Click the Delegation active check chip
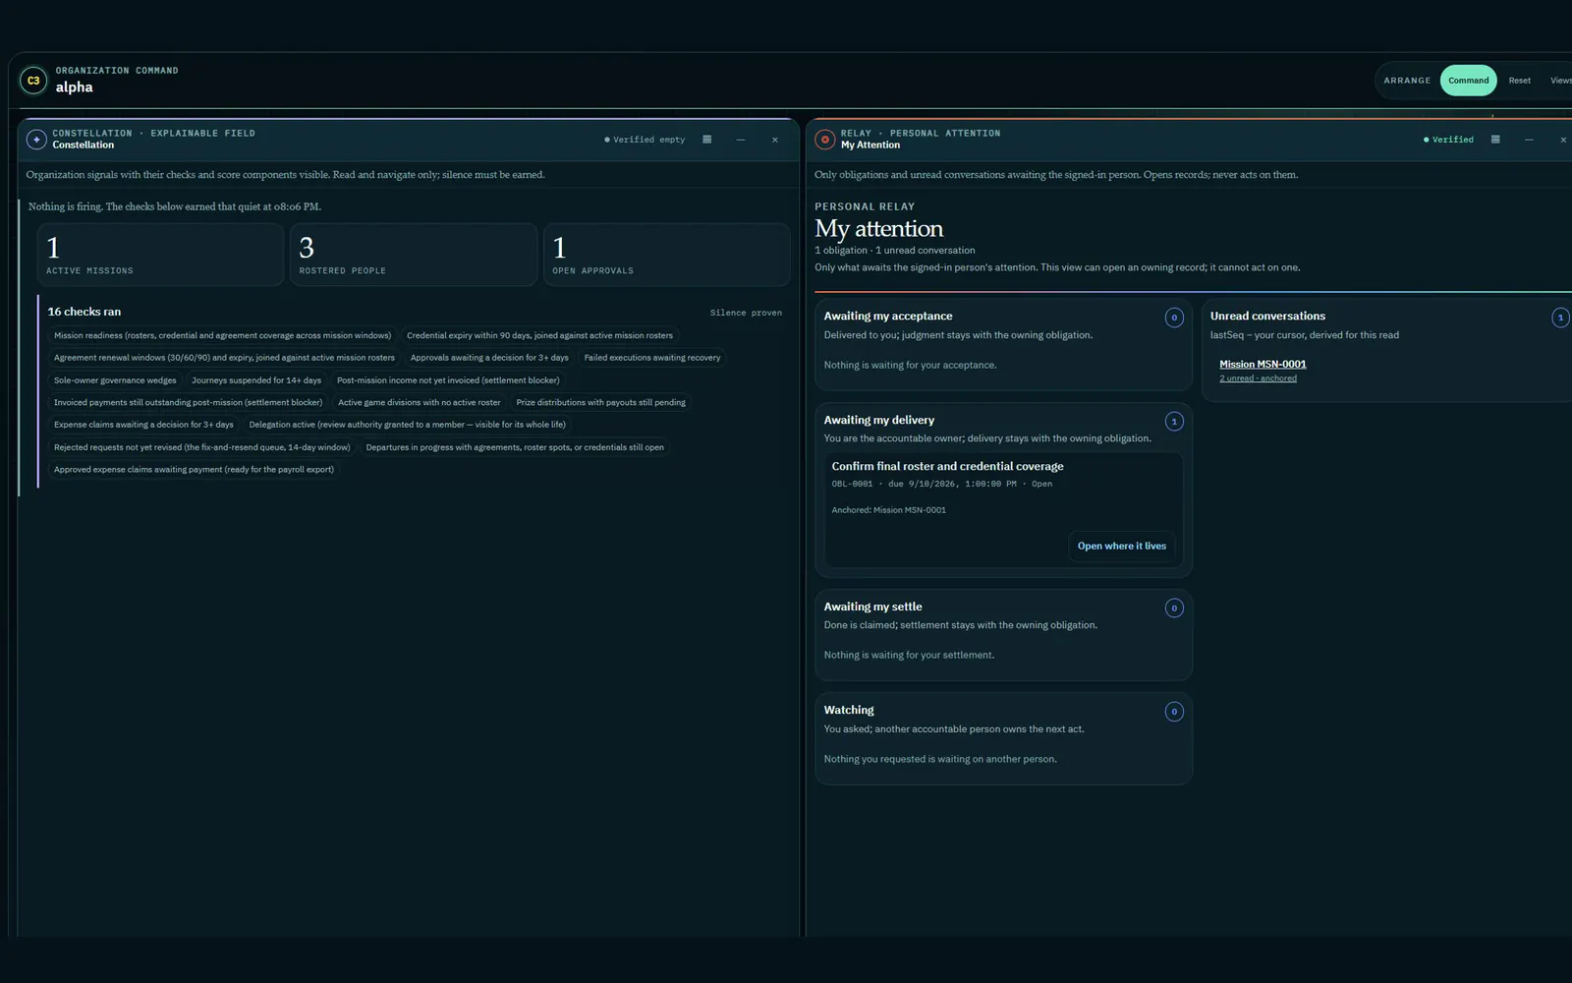 click(408, 425)
